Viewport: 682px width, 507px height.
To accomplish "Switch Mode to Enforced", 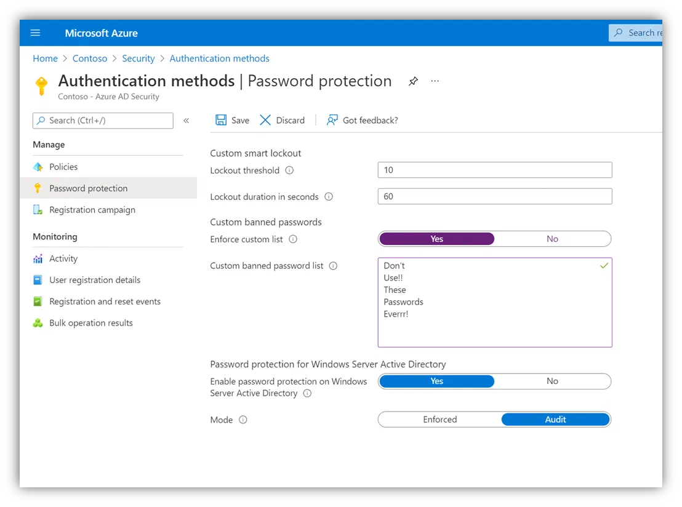I will 439,420.
